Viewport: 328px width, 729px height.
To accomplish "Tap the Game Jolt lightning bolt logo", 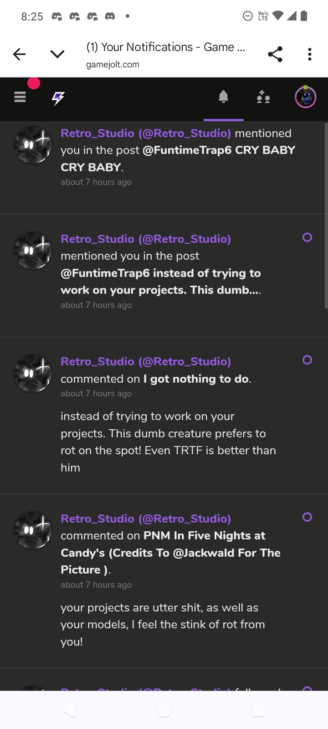I will pos(58,98).
